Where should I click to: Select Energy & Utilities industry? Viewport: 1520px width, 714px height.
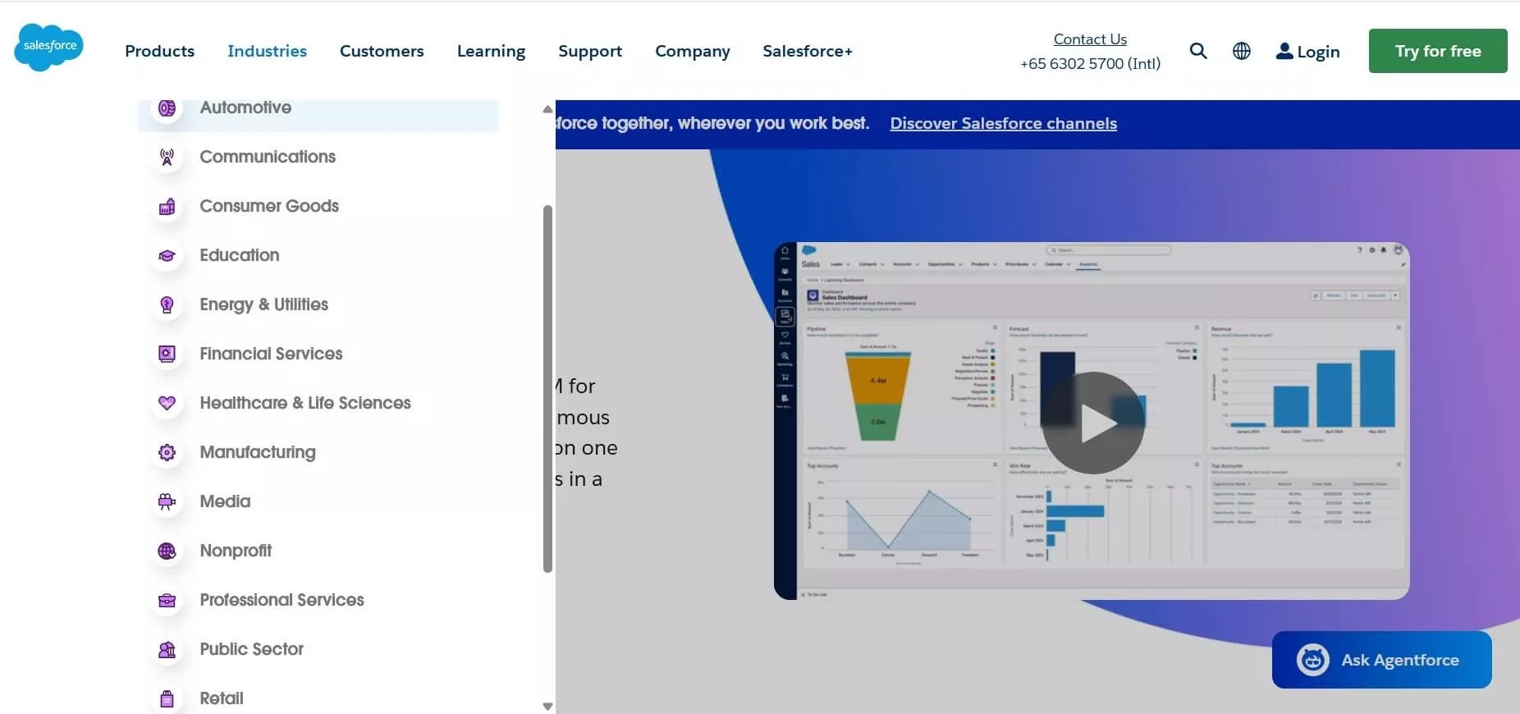(x=264, y=304)
